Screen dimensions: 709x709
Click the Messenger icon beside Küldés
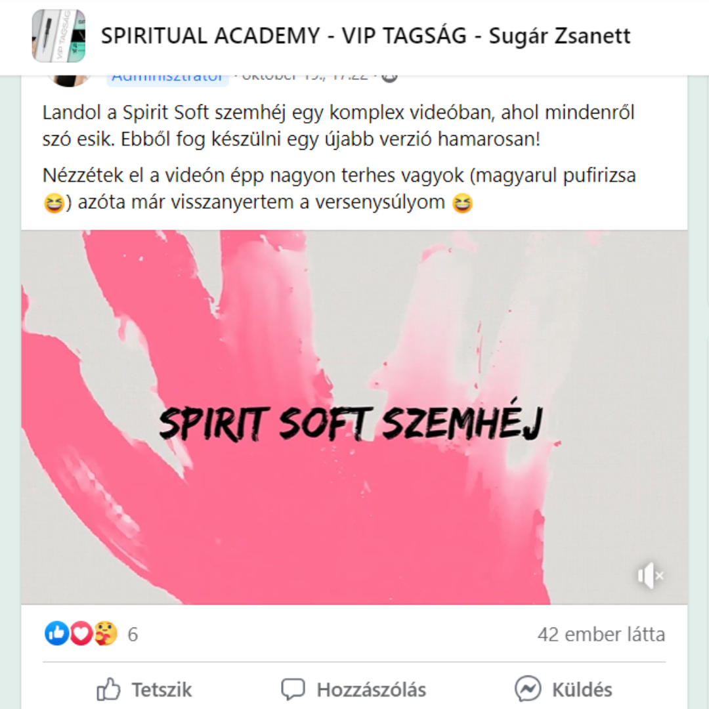528,689
